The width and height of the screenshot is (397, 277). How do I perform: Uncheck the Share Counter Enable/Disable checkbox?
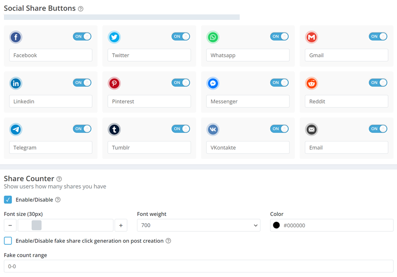pyautogui.click(x=8, y=200)
